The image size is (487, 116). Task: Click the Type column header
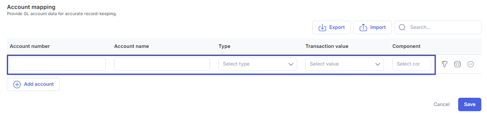pos(224,46)
